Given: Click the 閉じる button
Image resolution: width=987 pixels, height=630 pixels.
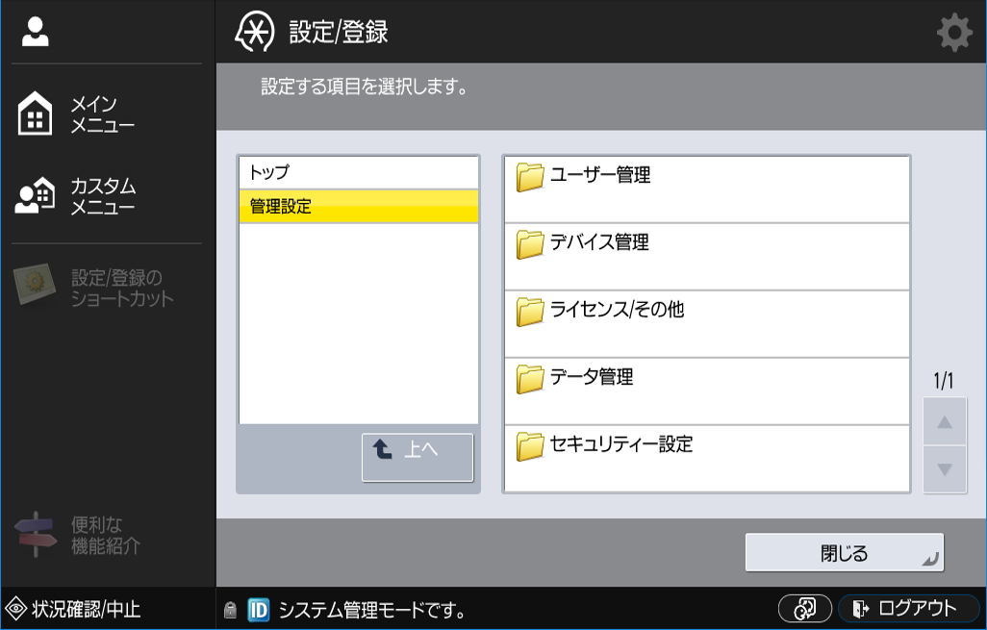Looking at the screenshot, I should 844,553.
